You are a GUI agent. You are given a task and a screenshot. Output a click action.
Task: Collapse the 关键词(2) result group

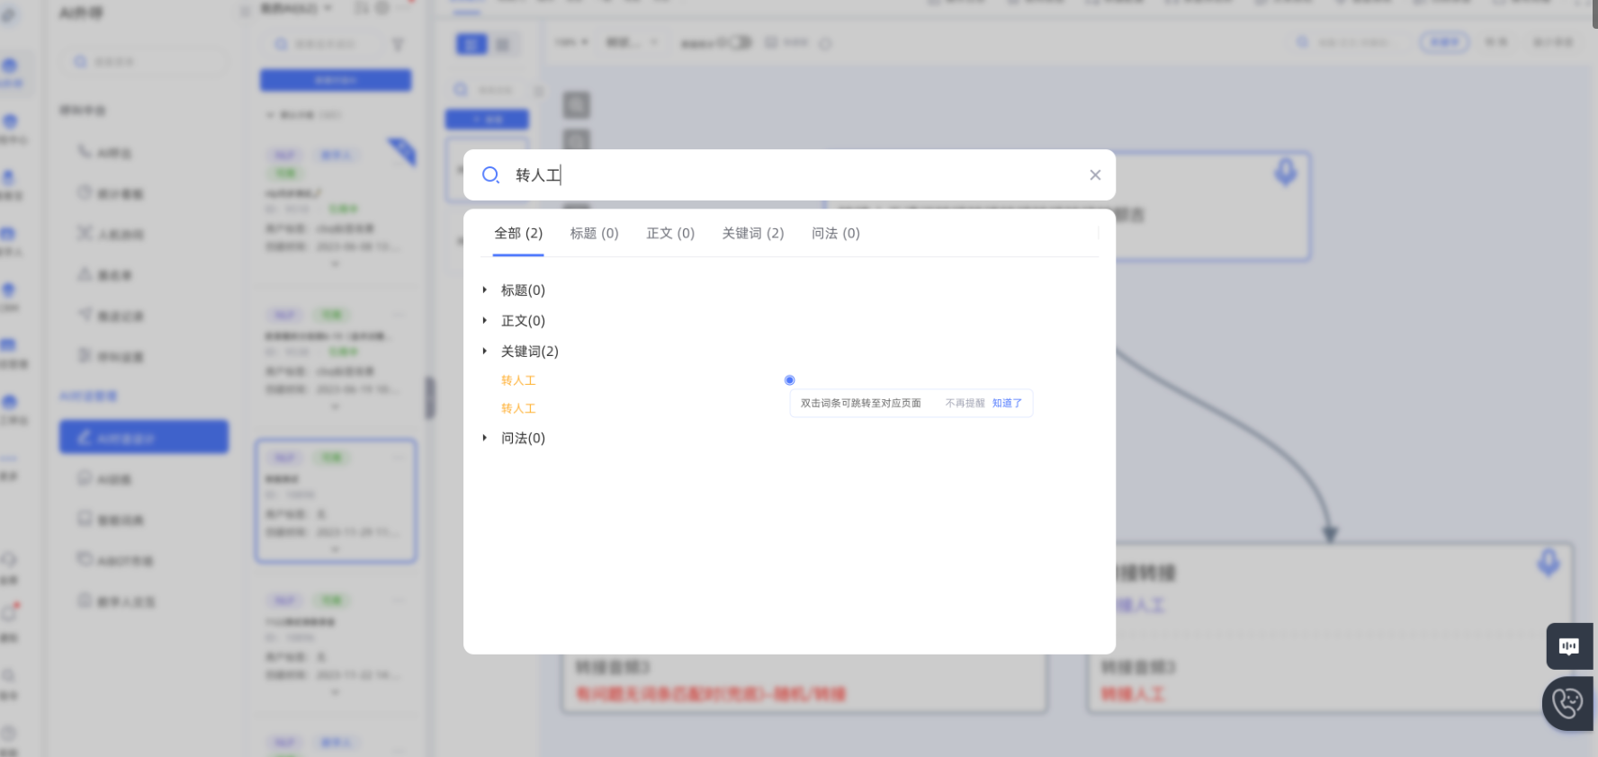coord(485,352)
